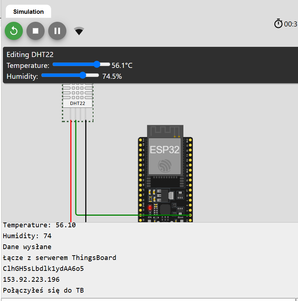Stop the running simulation
This screenshot has width=298, height=301.
click(x=36, y=31)
